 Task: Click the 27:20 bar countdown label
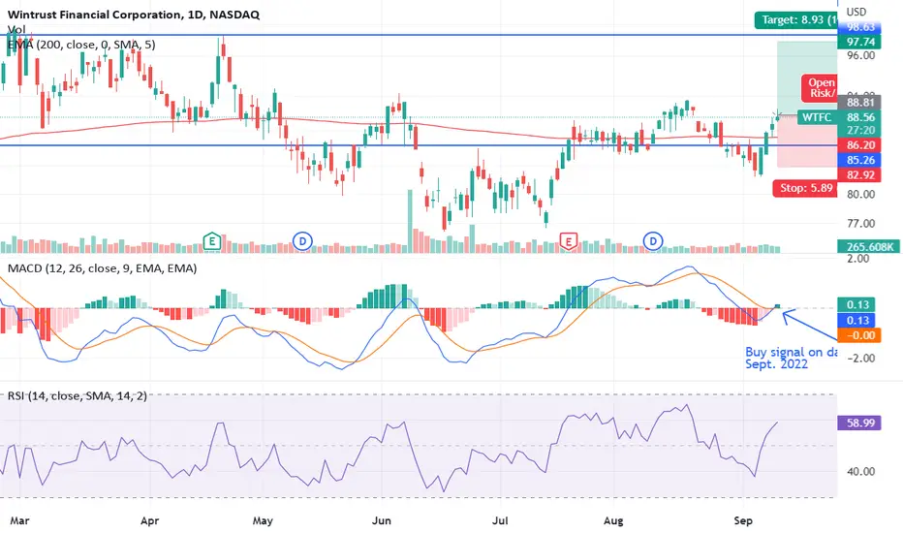860,130
